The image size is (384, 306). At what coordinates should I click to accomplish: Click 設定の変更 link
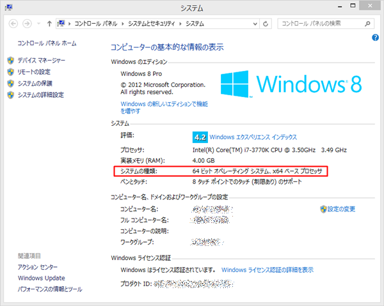click(x=341, y=209)
